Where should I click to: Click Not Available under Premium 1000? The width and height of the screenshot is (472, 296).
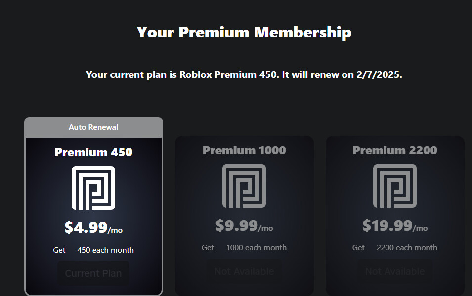coord(244,271)
